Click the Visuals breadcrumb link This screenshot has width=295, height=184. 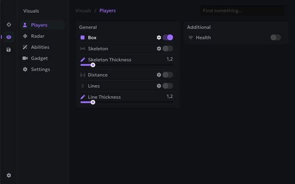coord(83,11)
